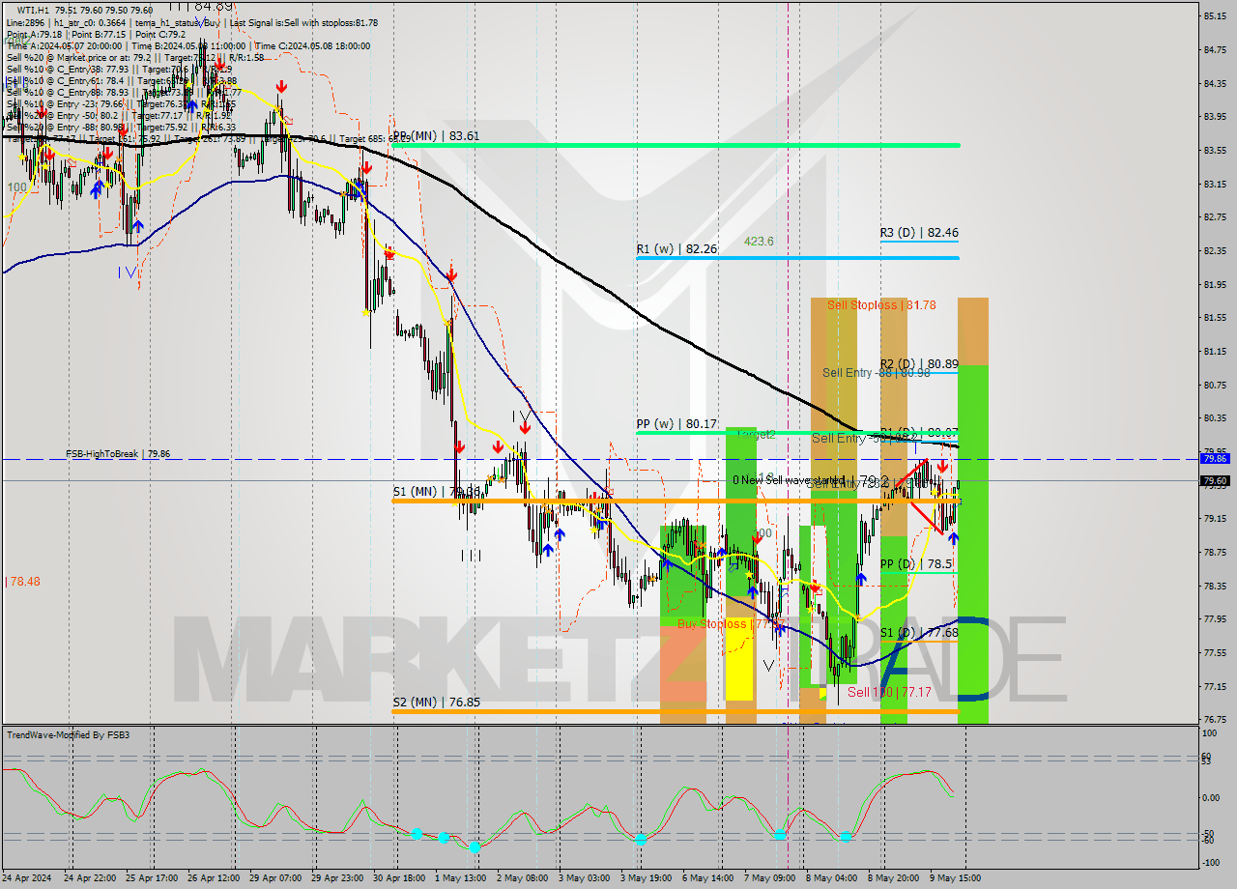1237x889 pixels.
Task: Select the S2 (MN) | 76.85 label
Action: pyautogui.click(x=436, y=703)
